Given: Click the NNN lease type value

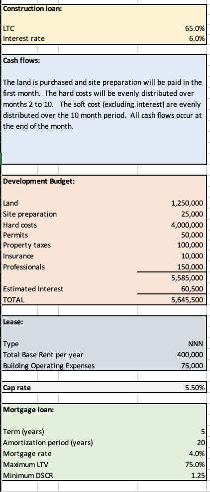Looking at the screenshot, I should [196, 344].
